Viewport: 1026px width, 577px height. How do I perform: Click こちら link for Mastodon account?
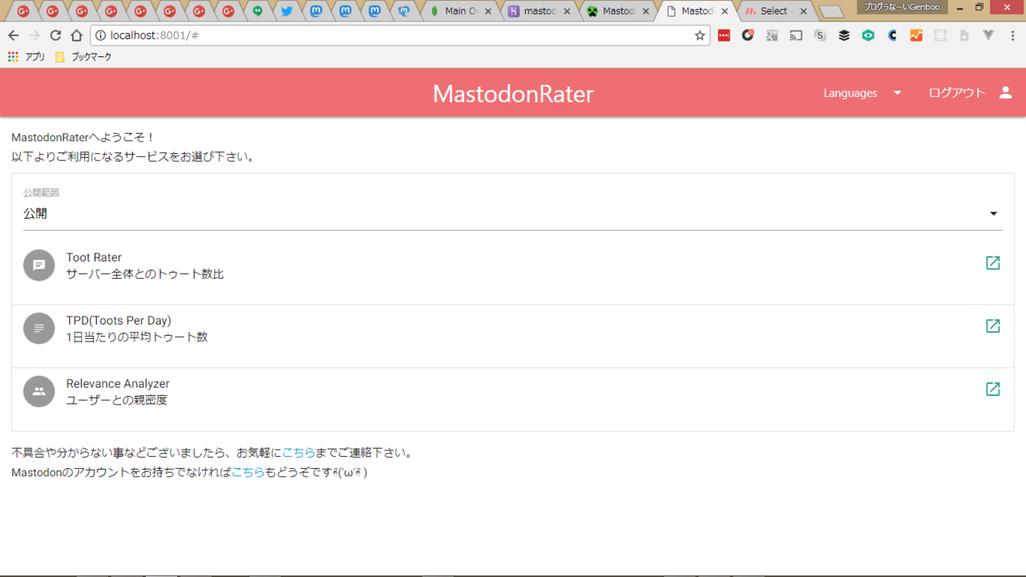(248, 473)
